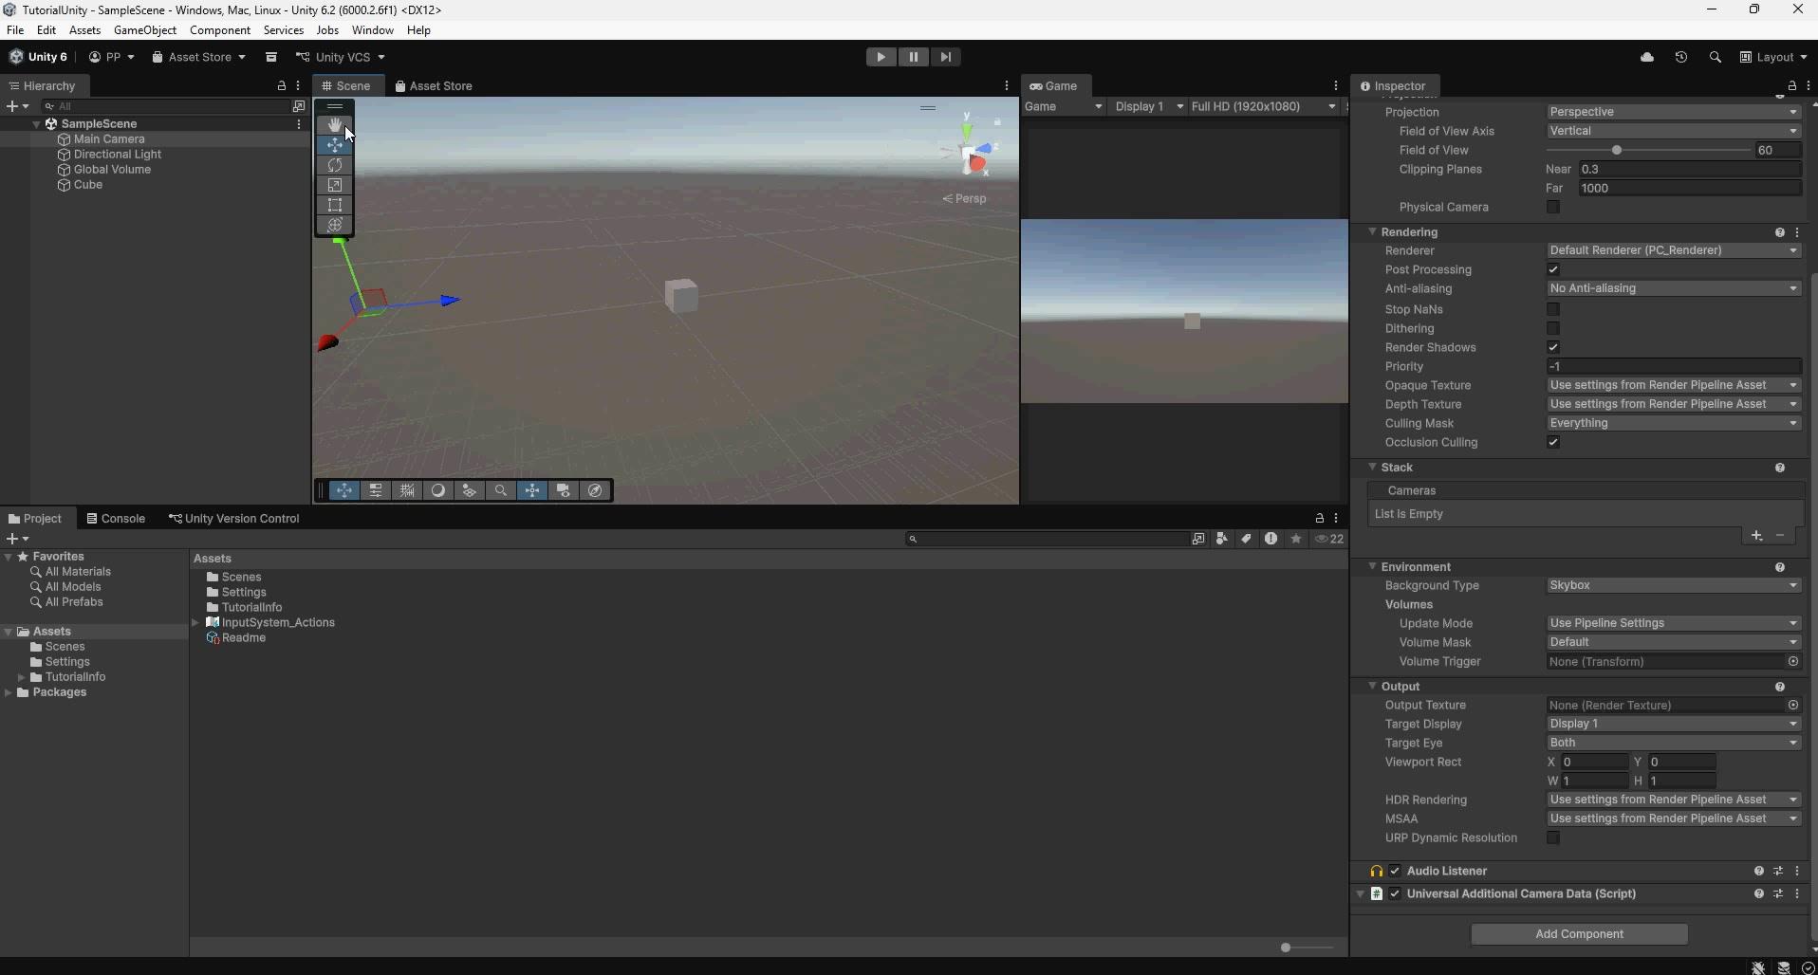The height and width of the screenshot is (975, 1818).
Task: Lock the Inspector panel
Action: pos(1792,86)
